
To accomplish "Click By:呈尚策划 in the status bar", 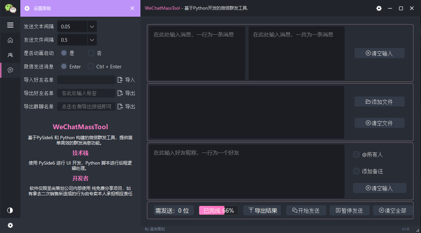I will coord(155,229).
